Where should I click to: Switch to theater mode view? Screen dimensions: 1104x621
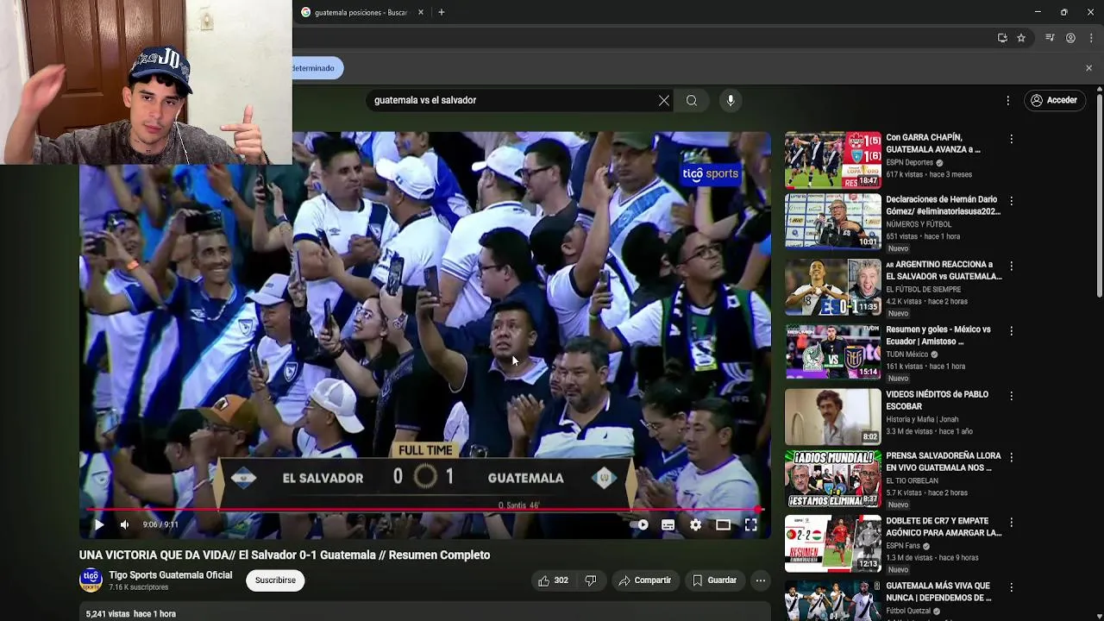point(723,524)
